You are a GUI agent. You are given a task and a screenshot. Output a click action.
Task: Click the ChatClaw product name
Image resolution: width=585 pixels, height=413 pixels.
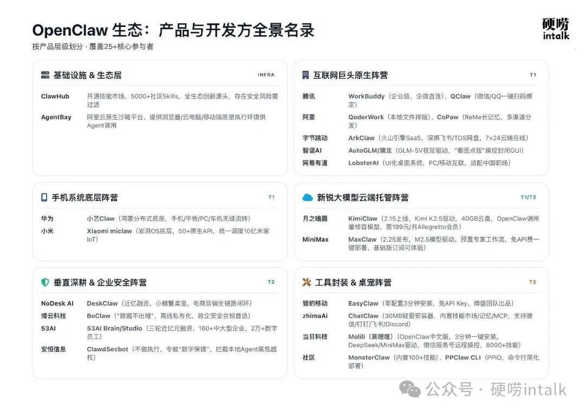[x=363, y=316]
